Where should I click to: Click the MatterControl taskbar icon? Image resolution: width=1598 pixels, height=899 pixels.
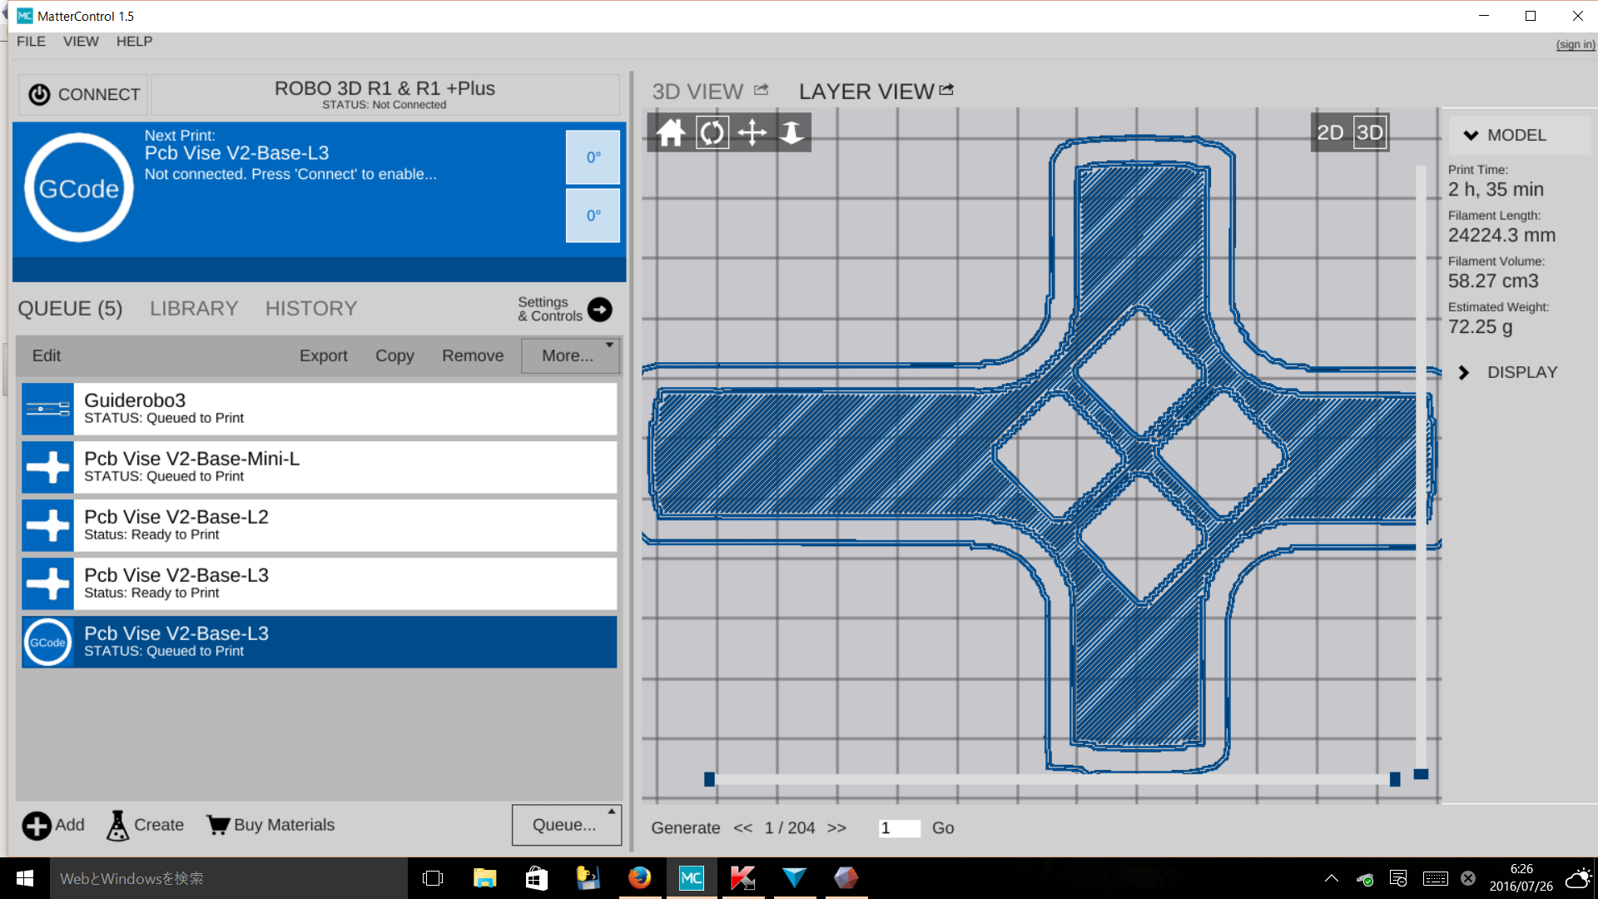(691, 878)
